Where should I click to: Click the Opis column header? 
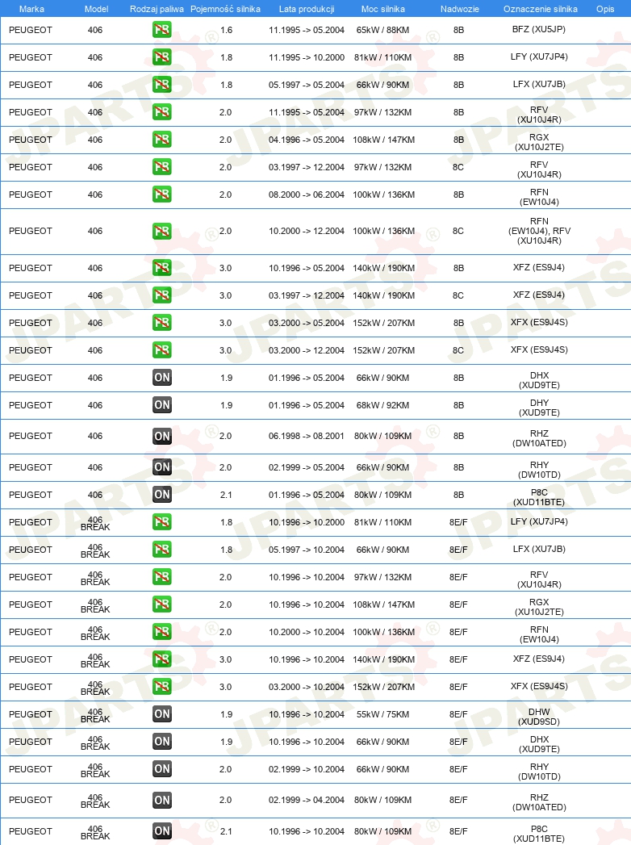pos(605,9)
